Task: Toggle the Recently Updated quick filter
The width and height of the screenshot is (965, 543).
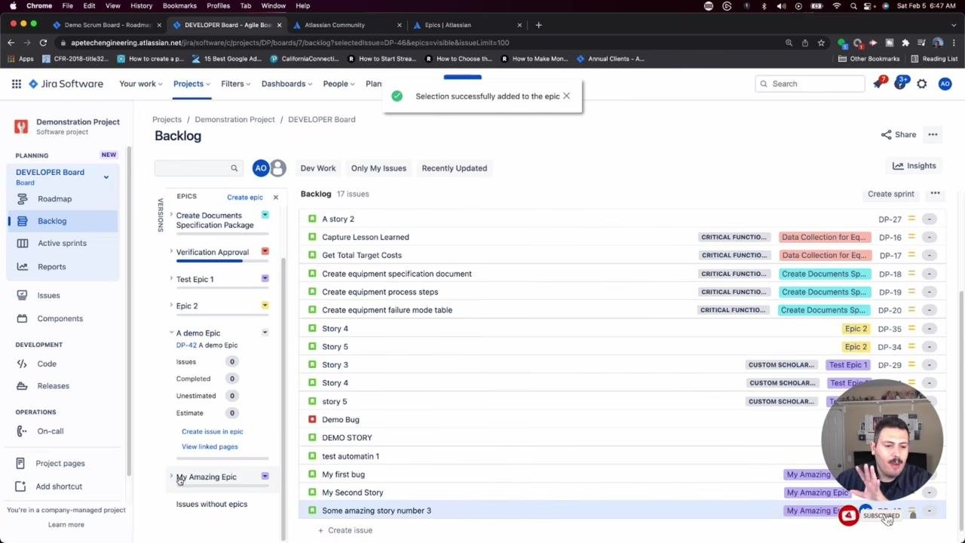Action: [x=454, y=168]
